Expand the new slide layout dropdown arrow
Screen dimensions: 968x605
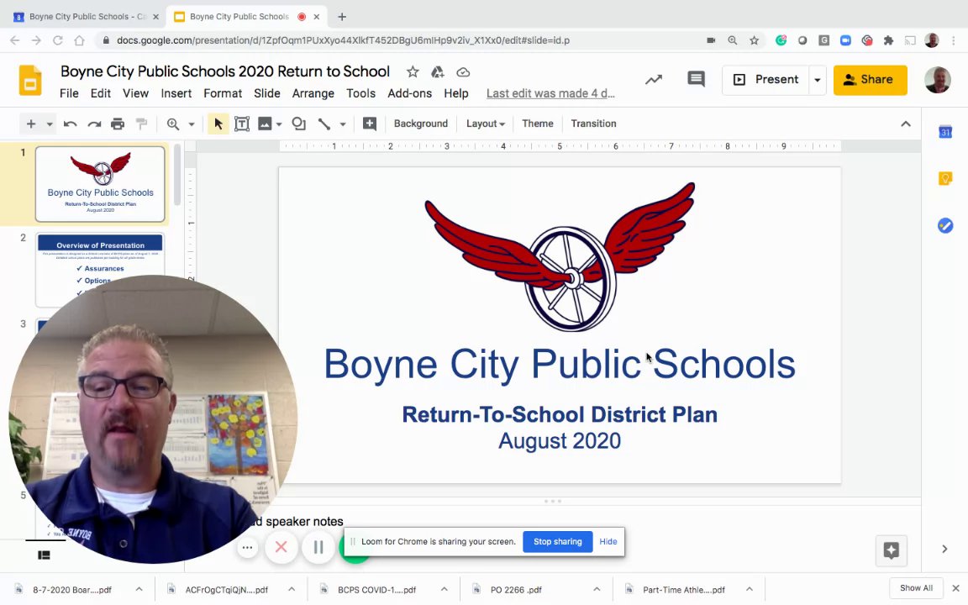(50, 124)
